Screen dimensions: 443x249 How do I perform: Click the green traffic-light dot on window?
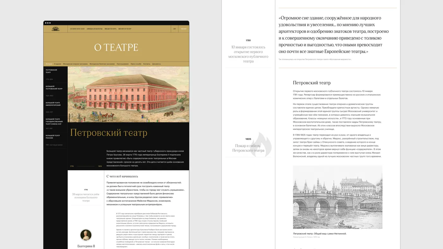point(49,22)
